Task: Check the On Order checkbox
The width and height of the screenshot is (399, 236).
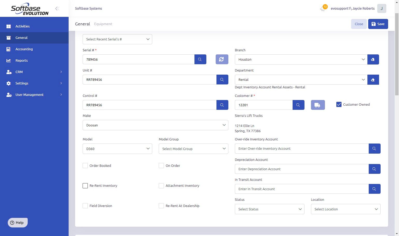Action: tap(161, 166)
